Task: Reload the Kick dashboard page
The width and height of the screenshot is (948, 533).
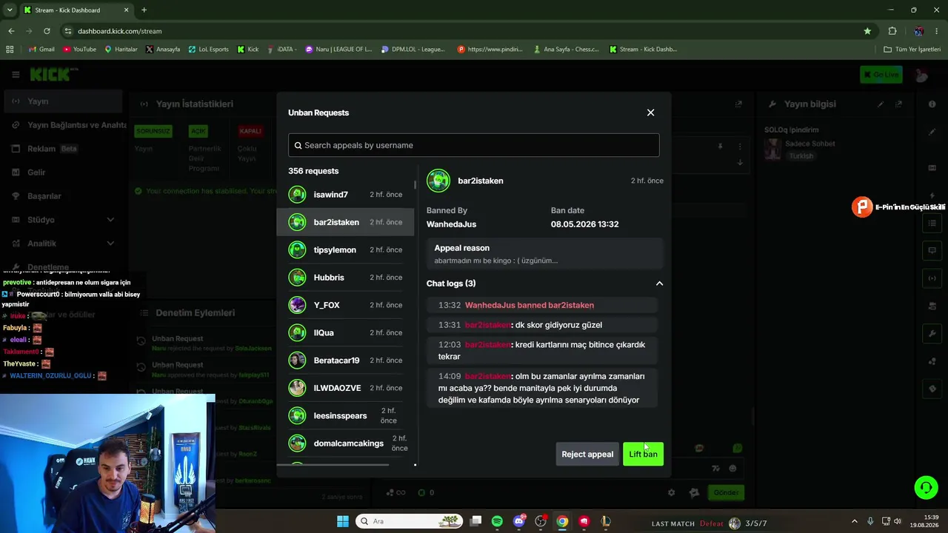Action: pyautogui.click(x=47, y=31)
